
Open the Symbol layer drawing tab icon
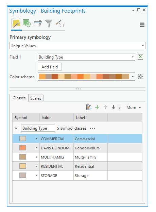[x=38, y=23]
